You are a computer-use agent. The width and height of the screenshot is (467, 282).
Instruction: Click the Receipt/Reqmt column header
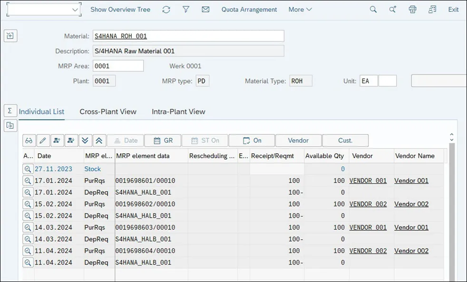(x=277, y=156)
